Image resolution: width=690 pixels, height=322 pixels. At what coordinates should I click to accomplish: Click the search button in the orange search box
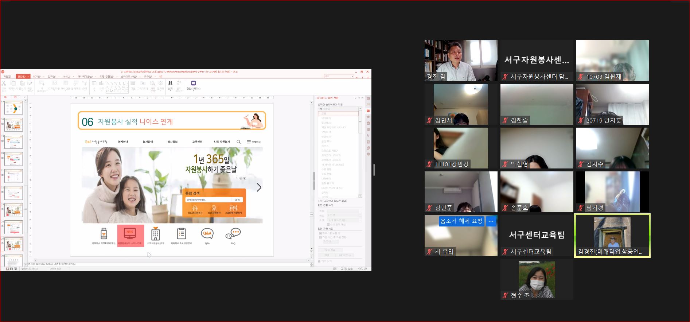(237, 200)
